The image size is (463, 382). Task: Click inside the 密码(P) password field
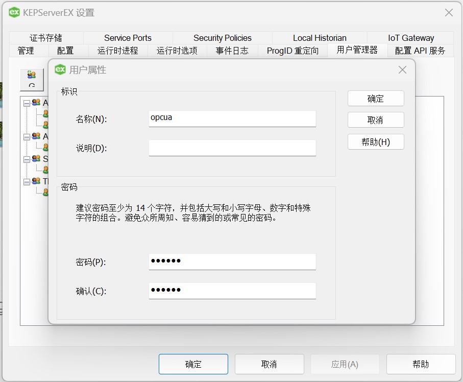click(x=232, y=261)
